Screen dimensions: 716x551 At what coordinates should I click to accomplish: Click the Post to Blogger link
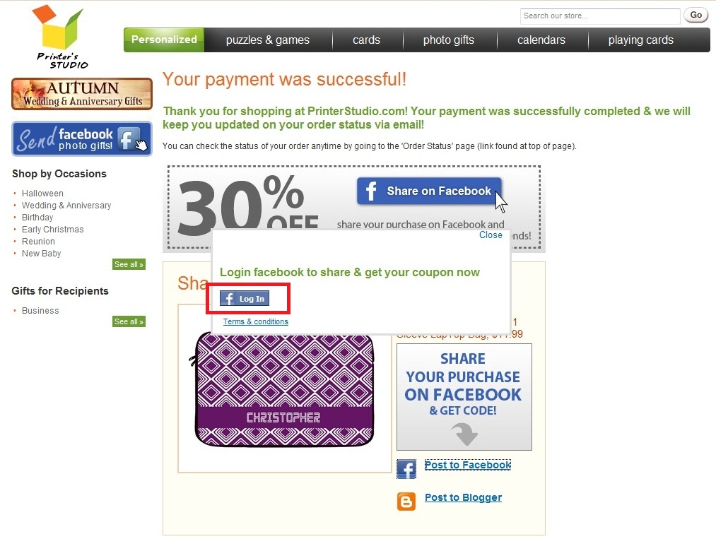coord(463,497)
